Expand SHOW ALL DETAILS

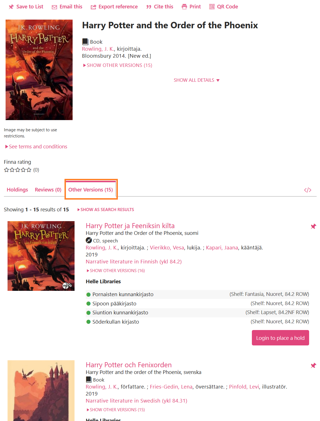pyautogui.click(x=197, y=80)
